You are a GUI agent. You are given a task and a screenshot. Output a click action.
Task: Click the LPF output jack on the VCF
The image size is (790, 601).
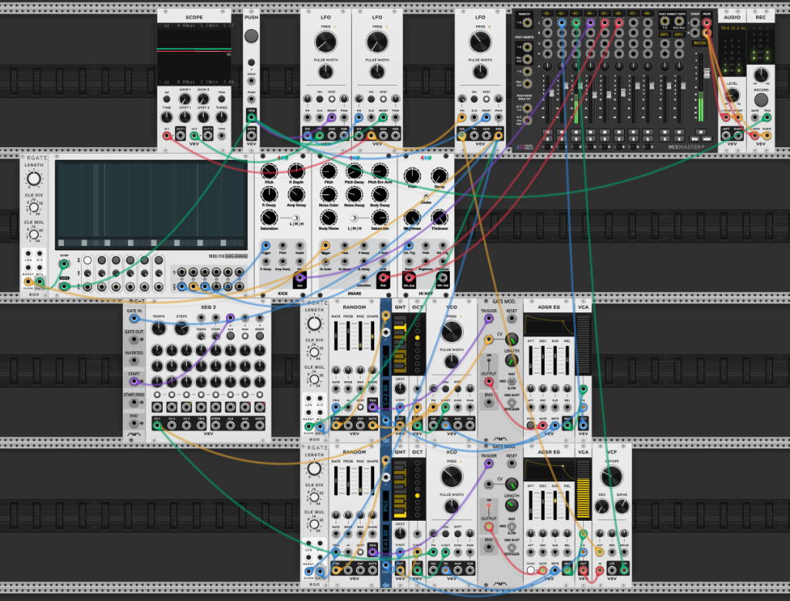click(612, 570)
